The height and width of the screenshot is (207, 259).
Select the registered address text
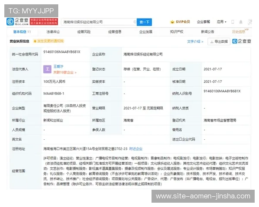point(85,149)
